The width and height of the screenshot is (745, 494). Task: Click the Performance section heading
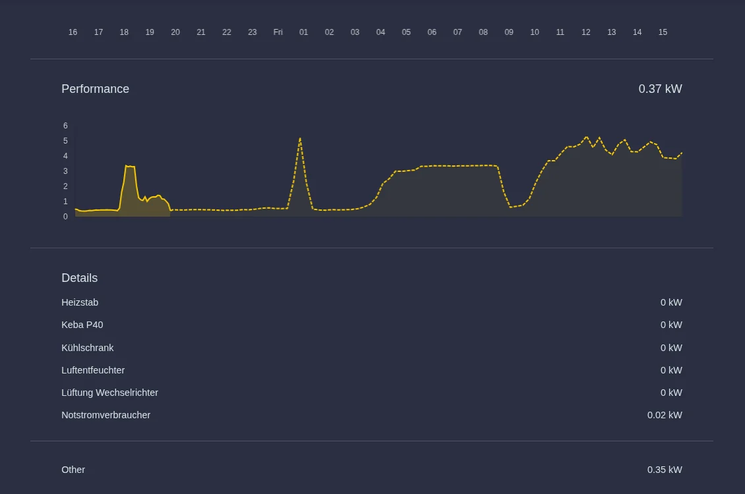click(95, 89)
